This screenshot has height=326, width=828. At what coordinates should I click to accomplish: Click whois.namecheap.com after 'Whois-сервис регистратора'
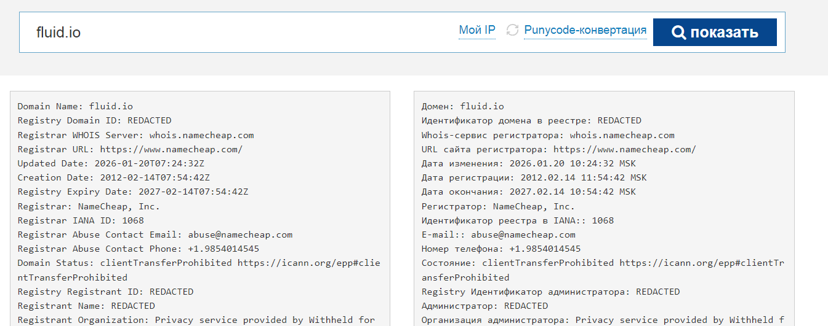(x=622, y=135)
